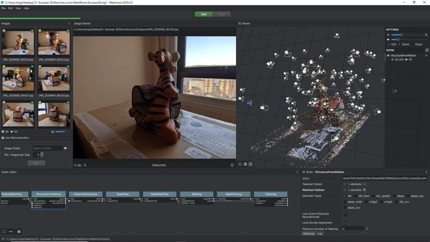This screenshot has height=242, width=430.
Task: Click the image info icon in Image Viewer
Action: pyautogui.click(x=232, y=165)
